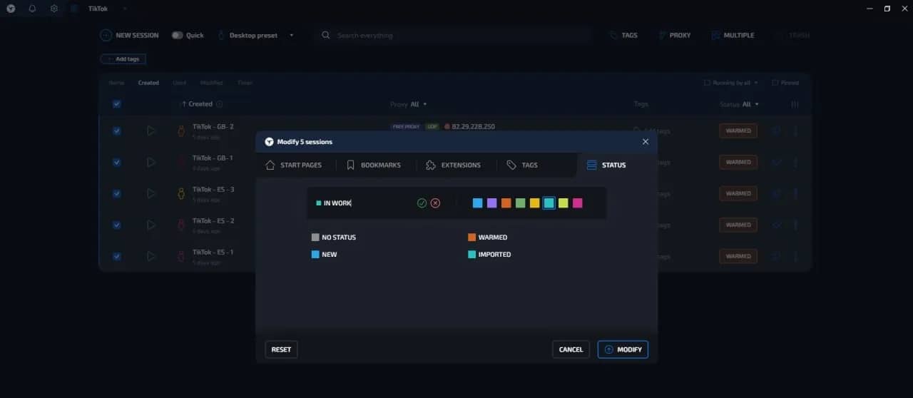Viewport: 913px width, 398px height.
Task: Start the TikTok - GB- 1 session (play icon)
Action: (x=151, y=163)
